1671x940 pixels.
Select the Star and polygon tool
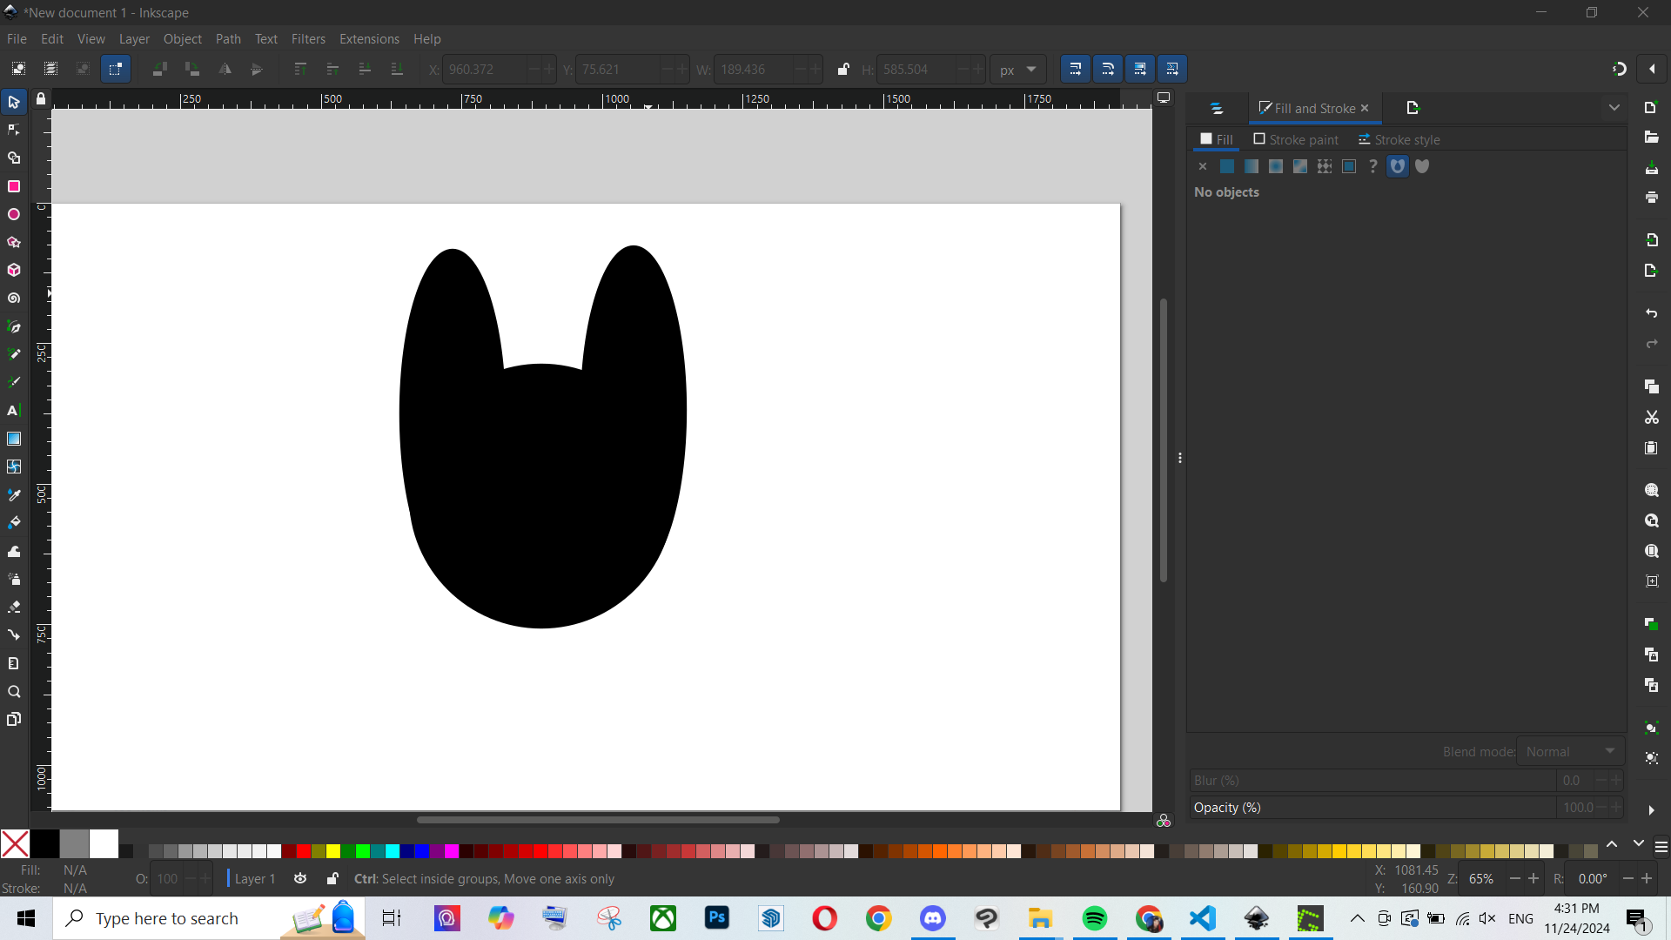point(14,242)
